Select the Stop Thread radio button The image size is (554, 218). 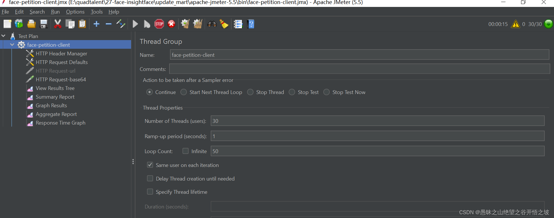tap(250, 92)
